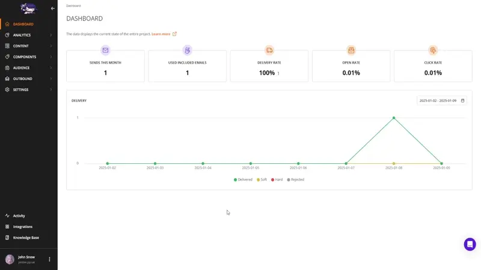This screenshot has height=270, width=481.
Task: Open Integrations via its sidebar icon
Action: (x=7, y=227)
